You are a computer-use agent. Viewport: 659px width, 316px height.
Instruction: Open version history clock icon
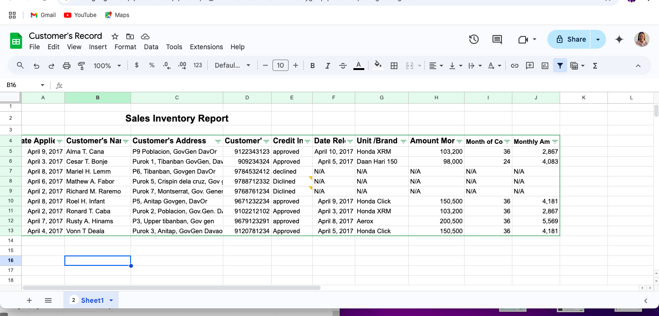[474, 39]
